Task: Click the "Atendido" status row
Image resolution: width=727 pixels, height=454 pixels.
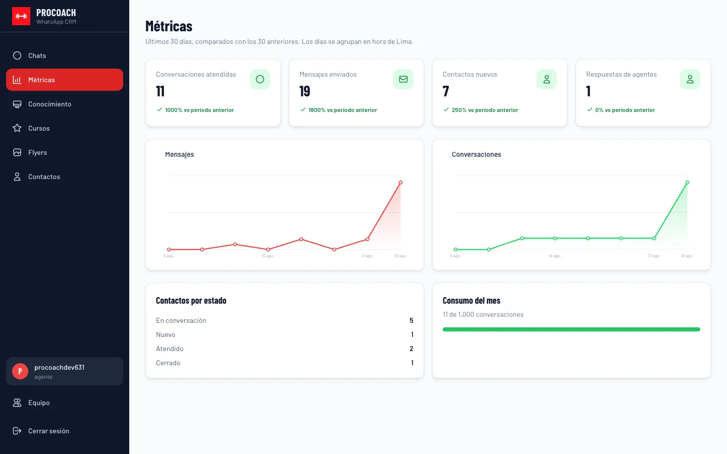Action: pyautogui.click(x=285, y=349)
